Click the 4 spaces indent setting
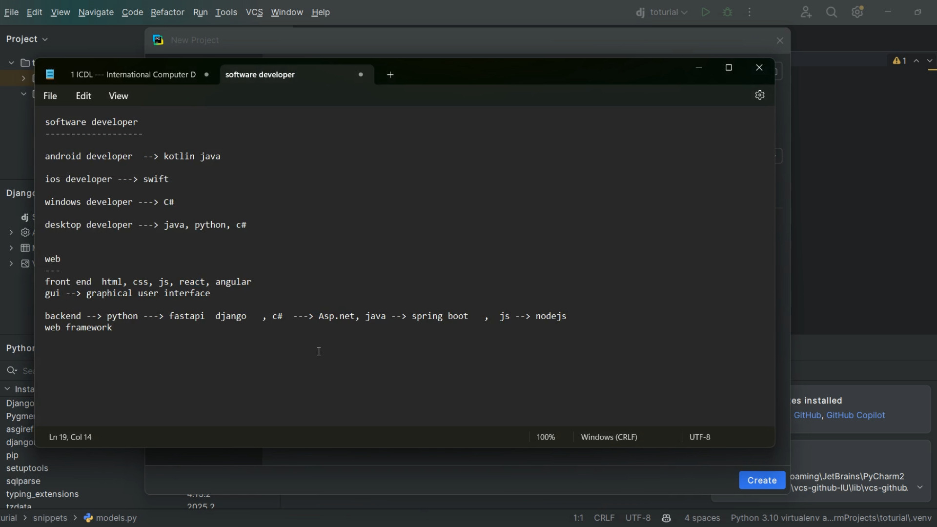The width and height of the screenshot is (937, 527). tap(702, 518)
